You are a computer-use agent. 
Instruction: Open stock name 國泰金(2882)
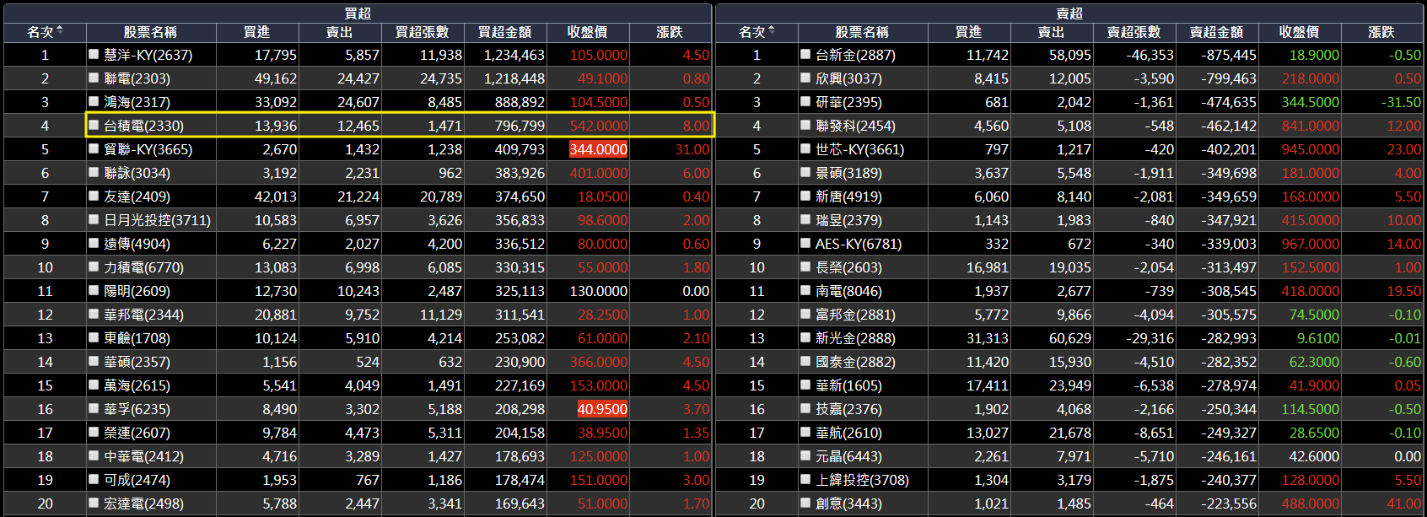click(x=855, y=362)
